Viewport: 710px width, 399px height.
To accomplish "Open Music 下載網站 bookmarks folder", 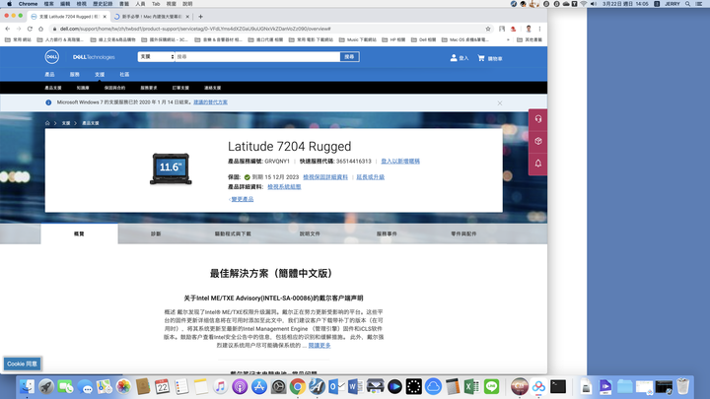I will click(x=357, y=39).
